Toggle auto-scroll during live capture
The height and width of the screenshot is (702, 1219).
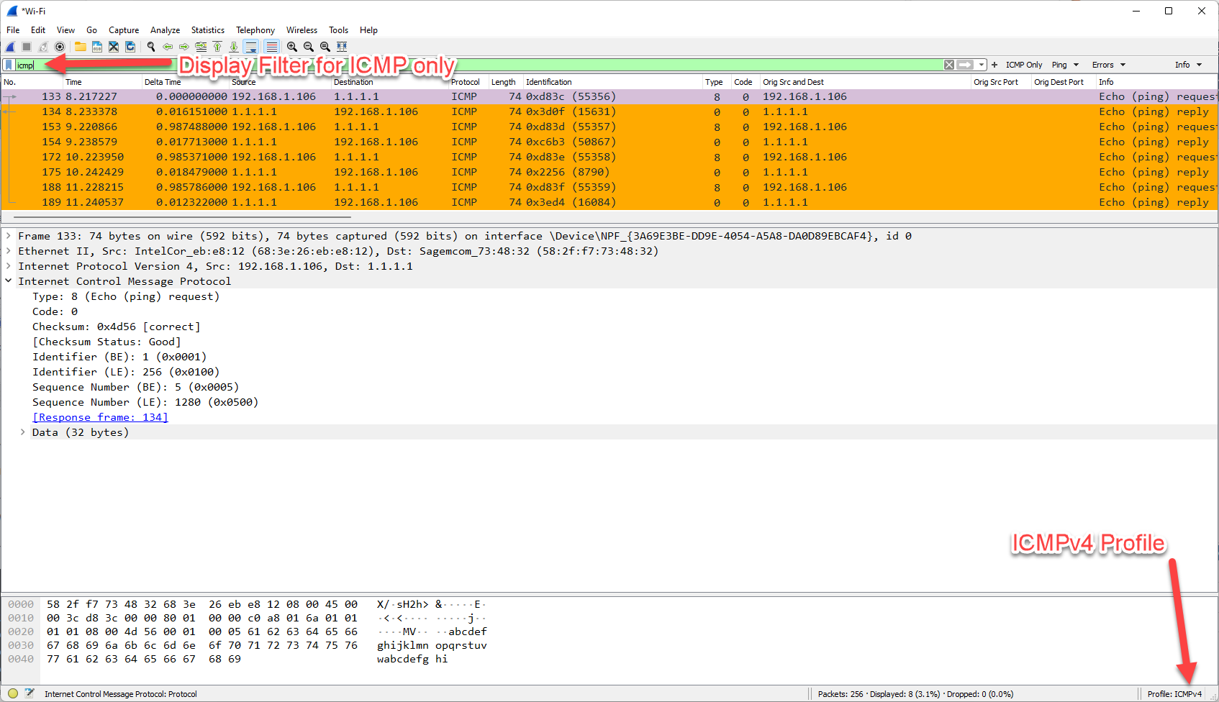pyautogui.click(x=250, y=46)
